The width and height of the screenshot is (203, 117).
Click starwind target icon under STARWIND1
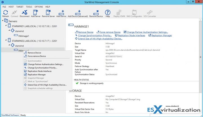(13, 31)
